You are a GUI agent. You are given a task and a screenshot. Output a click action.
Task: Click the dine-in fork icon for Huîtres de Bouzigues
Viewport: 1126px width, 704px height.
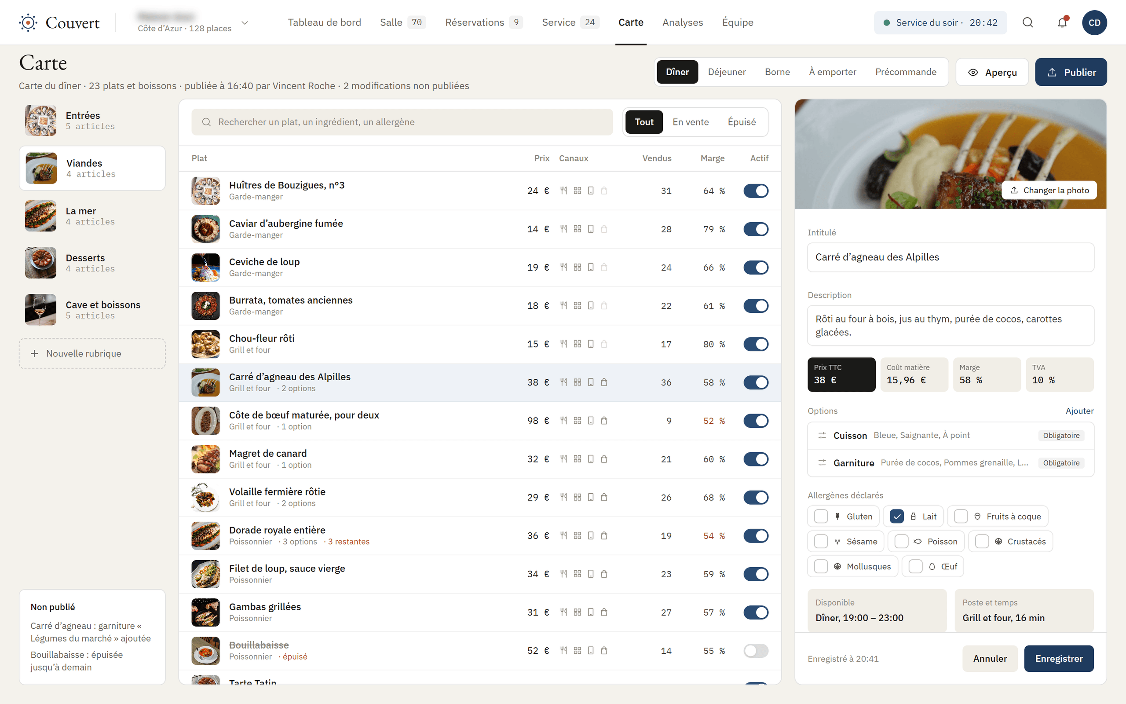pos(563,191)
